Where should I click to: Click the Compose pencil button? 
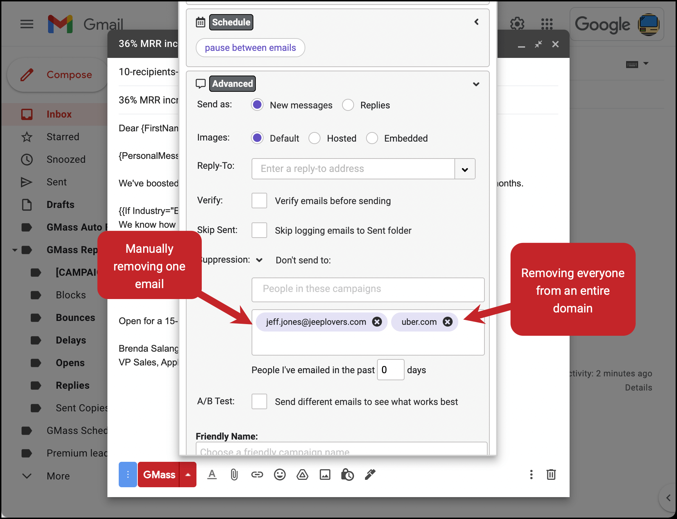click(58, 75)
